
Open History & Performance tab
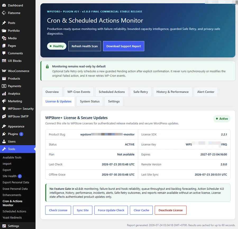172,92
